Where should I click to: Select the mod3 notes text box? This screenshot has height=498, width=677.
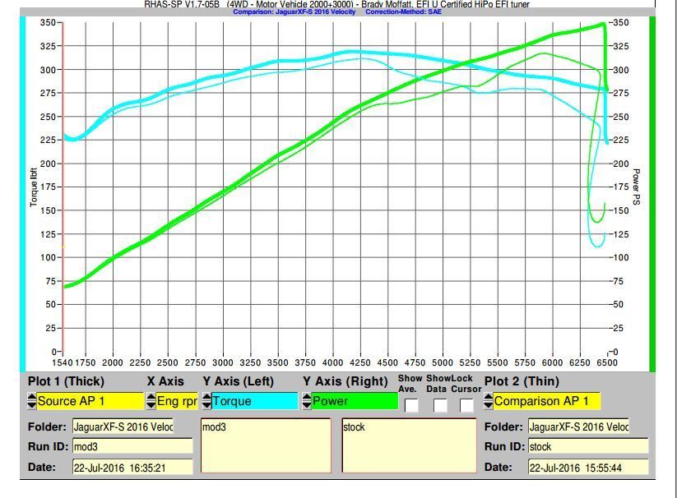coord(266,446)
